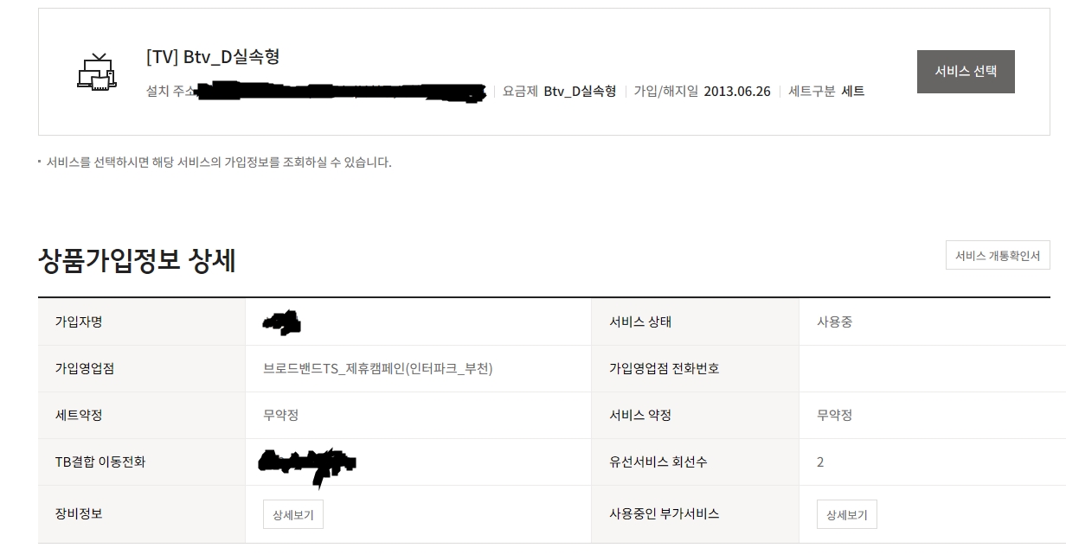This screenshot has width=1066, height=554.
Task: Click the 무약정 value beside 서비스 약정
Action: tap(834, 416)
